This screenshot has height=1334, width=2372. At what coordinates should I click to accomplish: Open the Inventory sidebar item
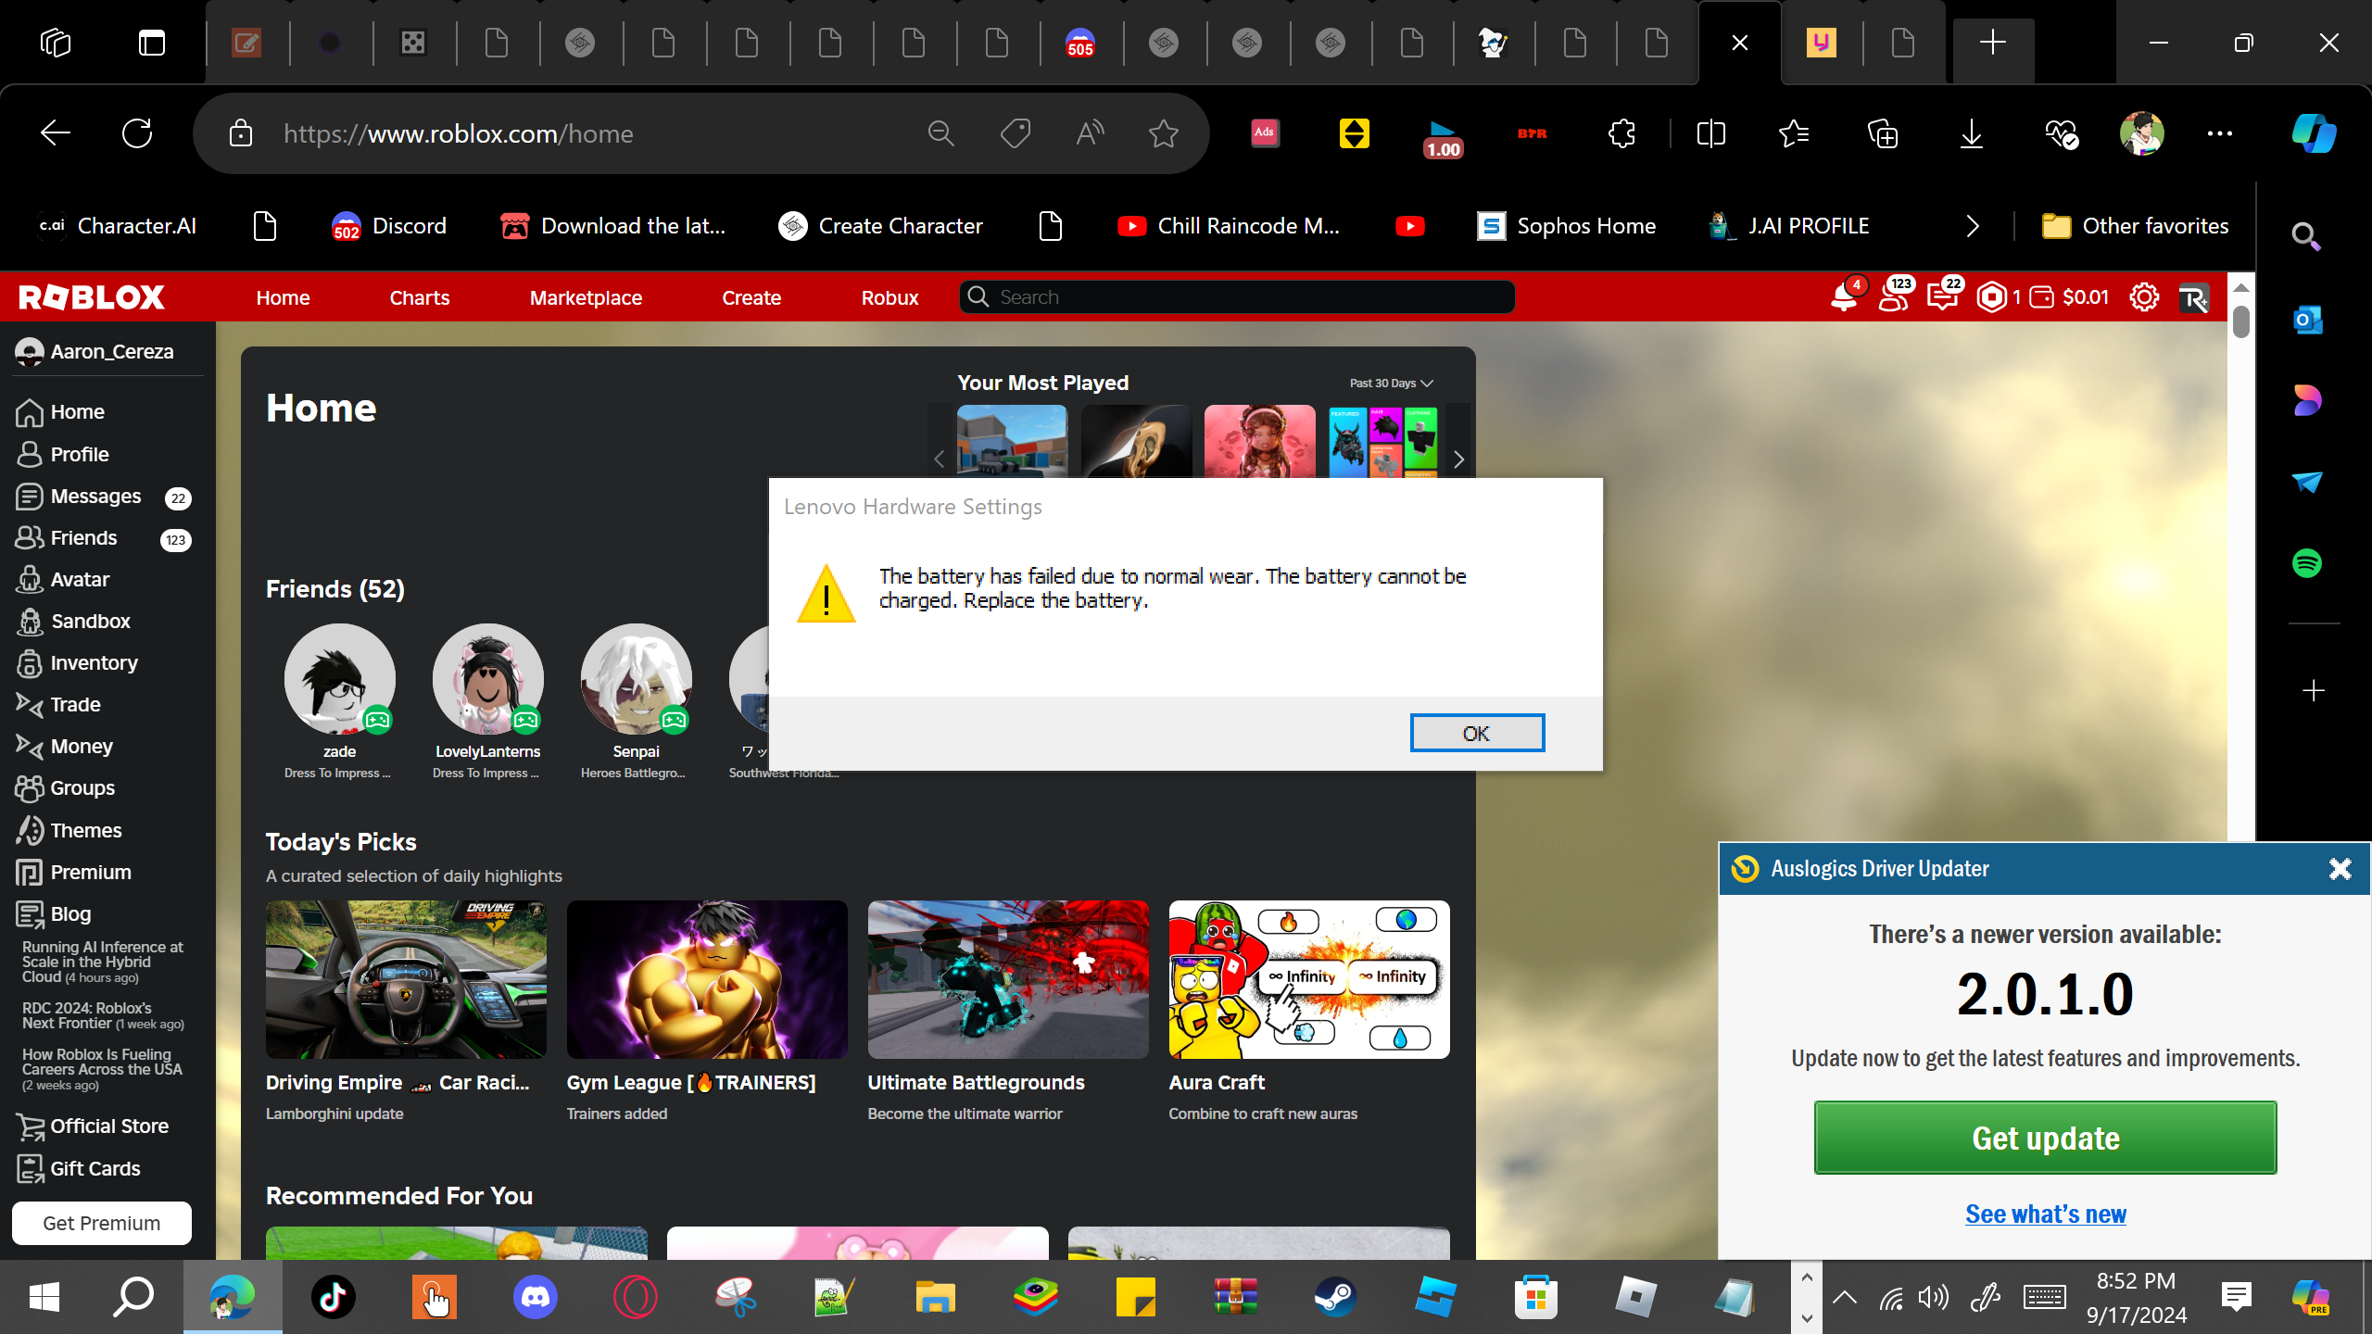[x=94, y=662]
